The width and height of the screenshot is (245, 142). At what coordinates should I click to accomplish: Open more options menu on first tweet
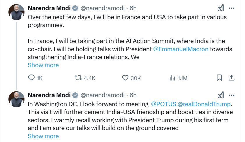(x=232, y=8)
